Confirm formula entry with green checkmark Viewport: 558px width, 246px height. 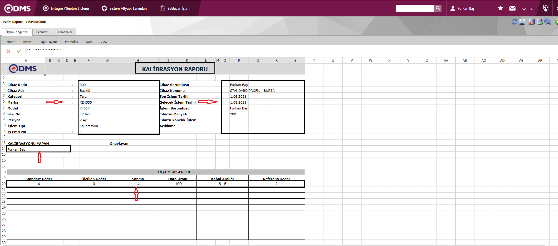[x=19, y=51]
